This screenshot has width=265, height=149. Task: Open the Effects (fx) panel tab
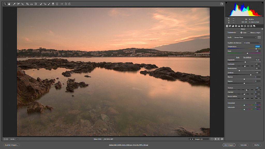tap(245, 26)
